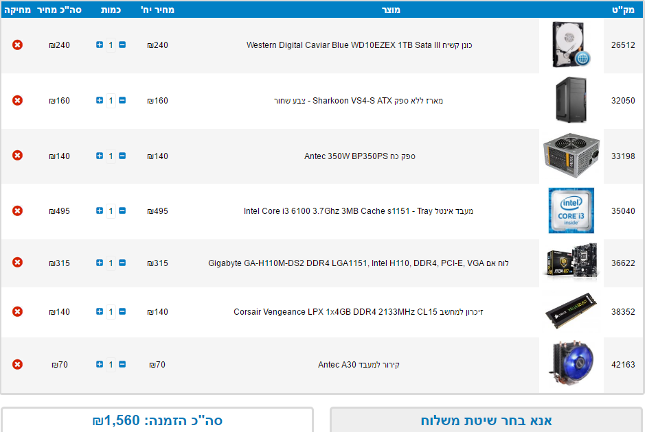Click quantity field for Gigabyte motherboard

pyautogui.click(x=111, y=263)
